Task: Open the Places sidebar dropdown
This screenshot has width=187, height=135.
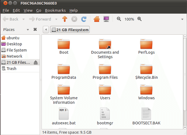Action: 28,30
